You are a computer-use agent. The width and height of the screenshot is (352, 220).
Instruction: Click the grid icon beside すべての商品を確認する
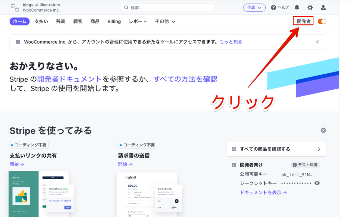pos(234,149)
